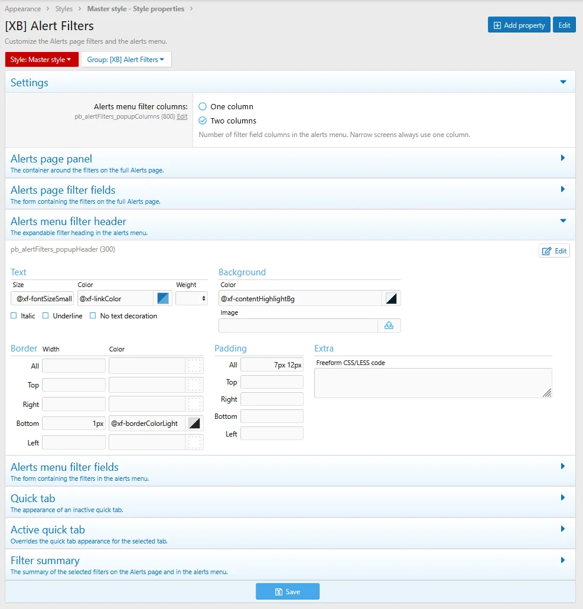Click the text Size input field

coord(43,299)
